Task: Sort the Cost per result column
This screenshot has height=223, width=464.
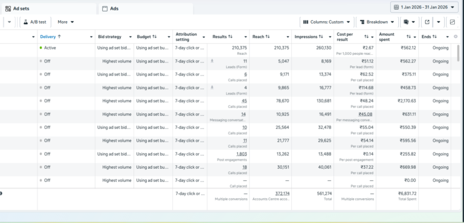Action: (366, 37)
